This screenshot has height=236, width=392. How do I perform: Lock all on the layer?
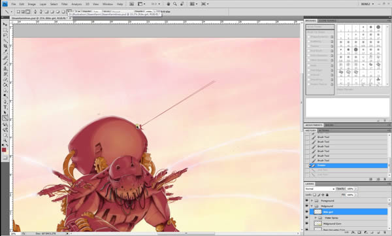(x=327, y=195)
